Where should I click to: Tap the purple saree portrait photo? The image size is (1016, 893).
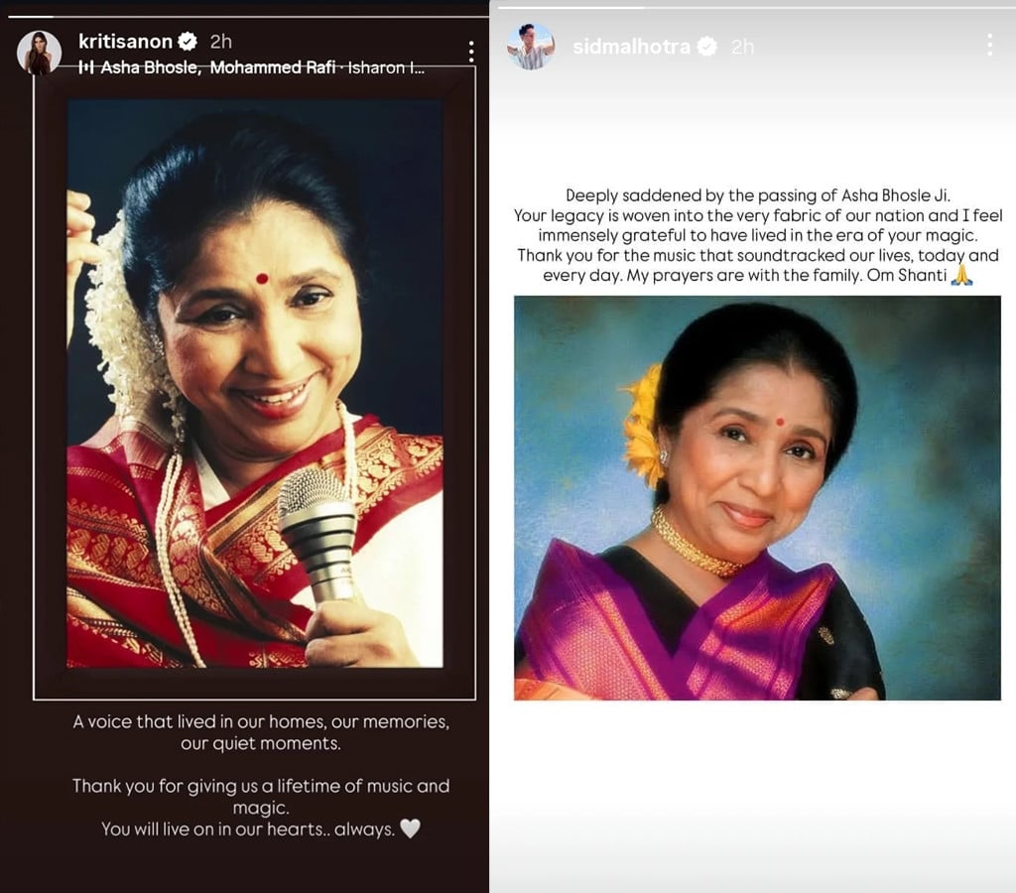(x=757, y=498)
